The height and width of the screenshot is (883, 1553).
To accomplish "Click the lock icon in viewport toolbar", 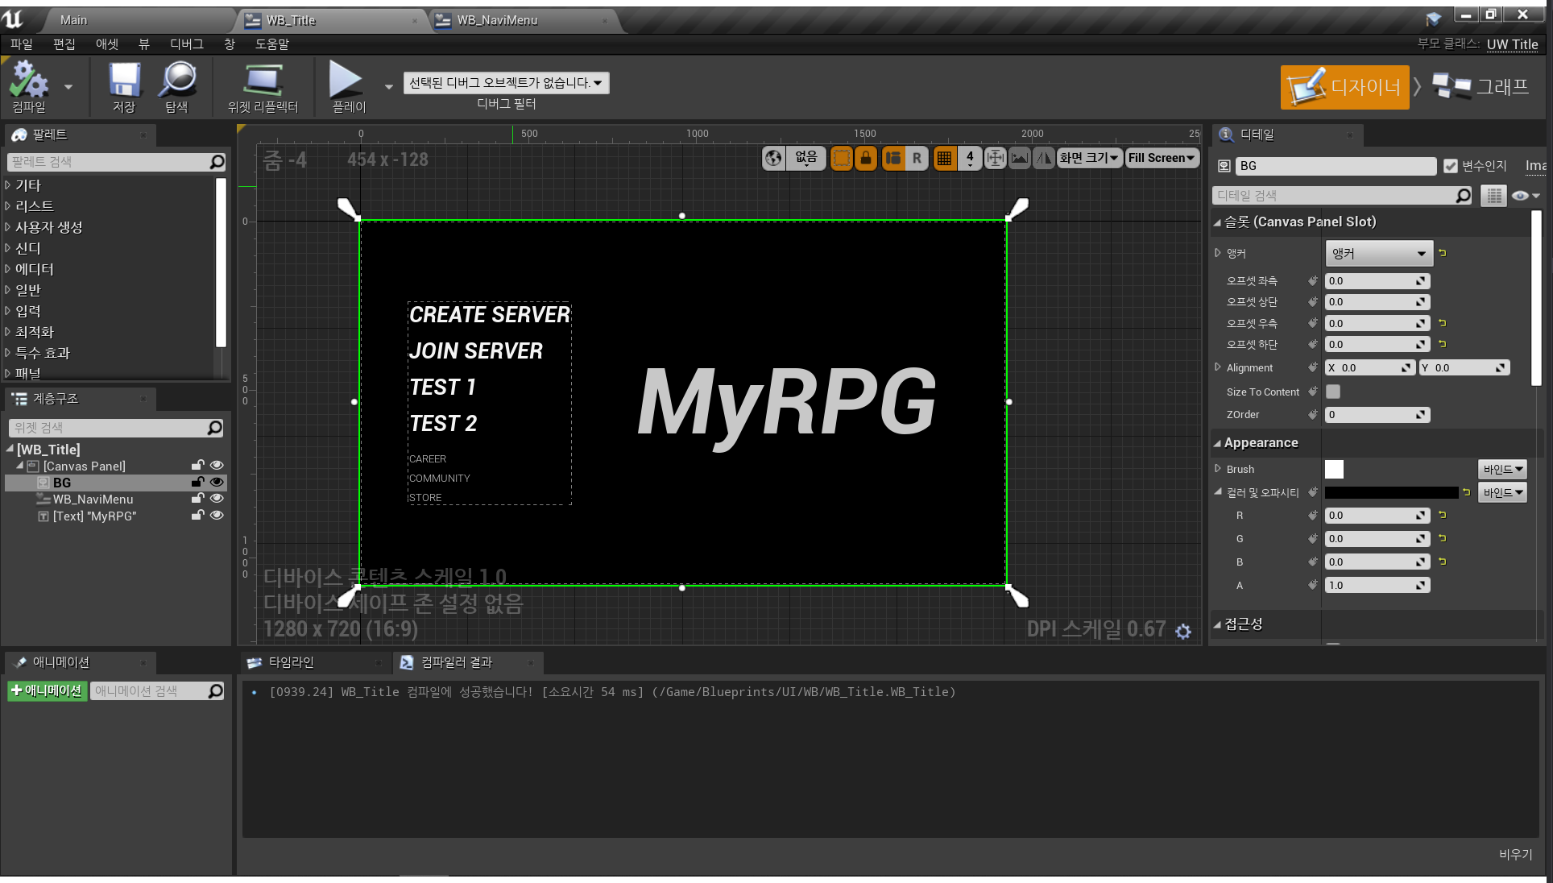I will click(x=866, y=159).
